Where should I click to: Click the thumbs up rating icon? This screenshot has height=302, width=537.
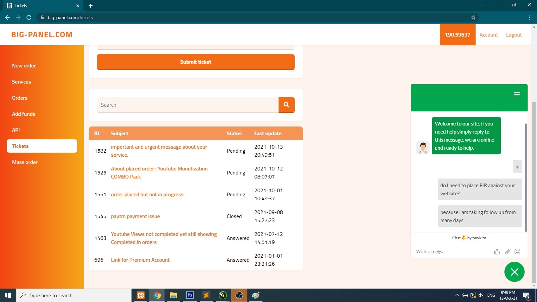(x=497, y=252)
